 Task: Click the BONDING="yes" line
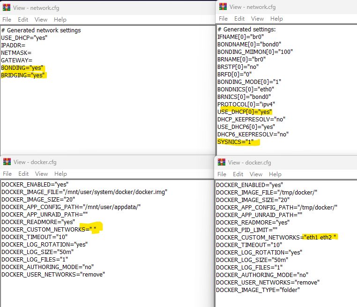22,68
